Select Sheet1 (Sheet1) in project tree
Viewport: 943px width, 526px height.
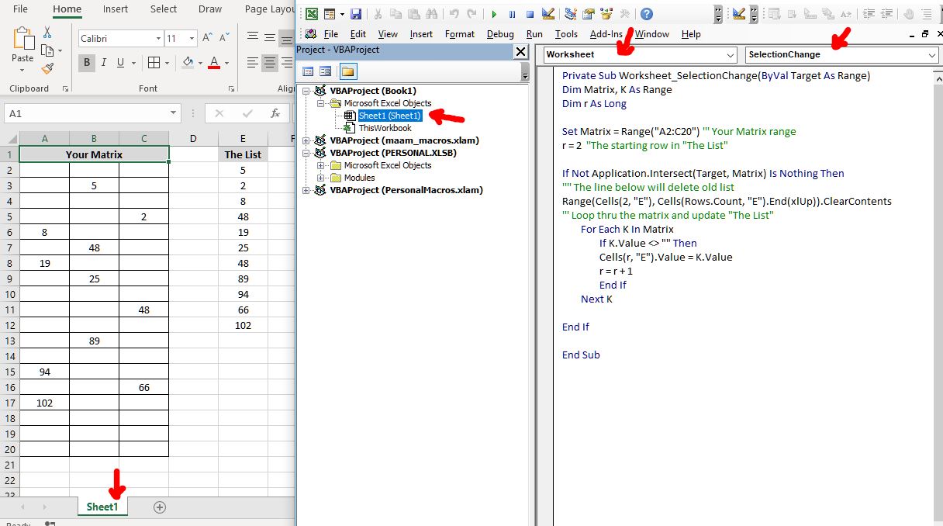[389, 116]
